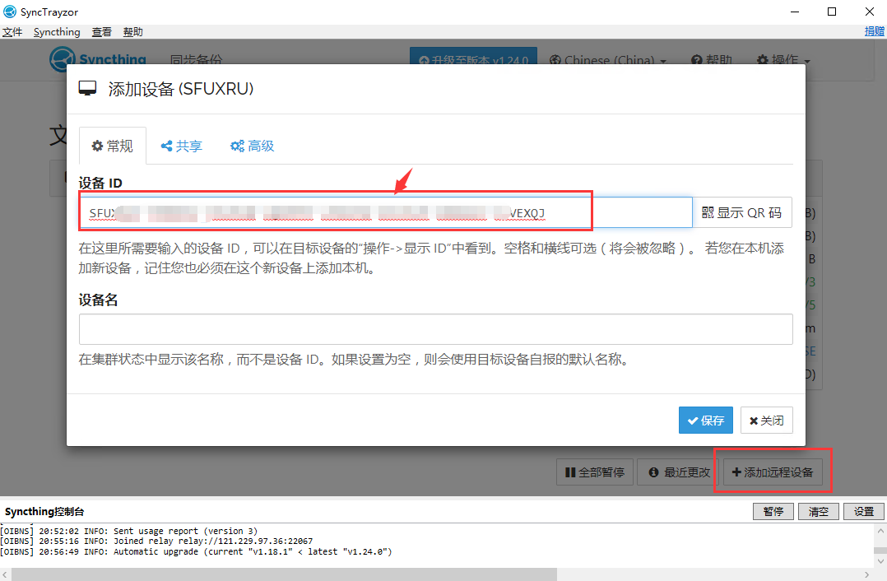The image size is (887, 581).
Task: Click the 捐赠 donate link
Action: 874,31
